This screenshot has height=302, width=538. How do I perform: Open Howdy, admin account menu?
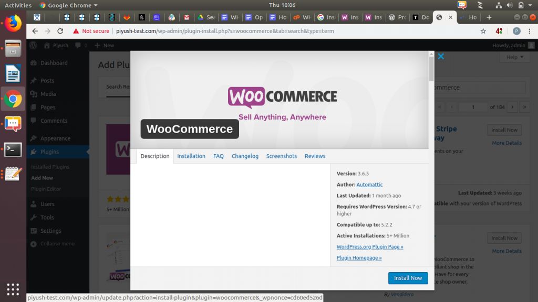[x=513, y=45]
